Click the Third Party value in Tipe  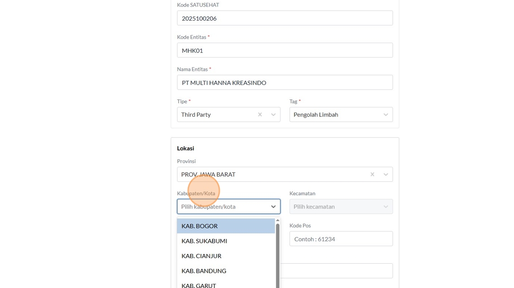click(196, 114)
